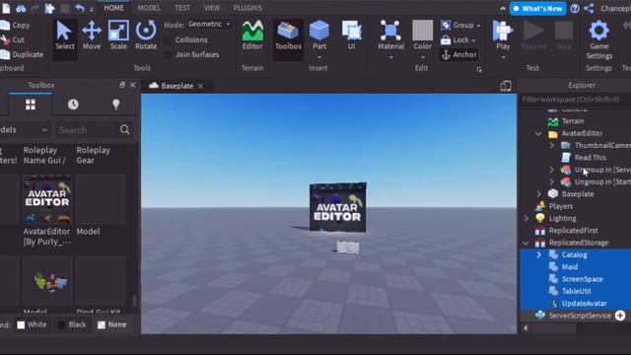Open the Color picker swatch
This screenshot has width=631, height=355.
tap(422, 31)
